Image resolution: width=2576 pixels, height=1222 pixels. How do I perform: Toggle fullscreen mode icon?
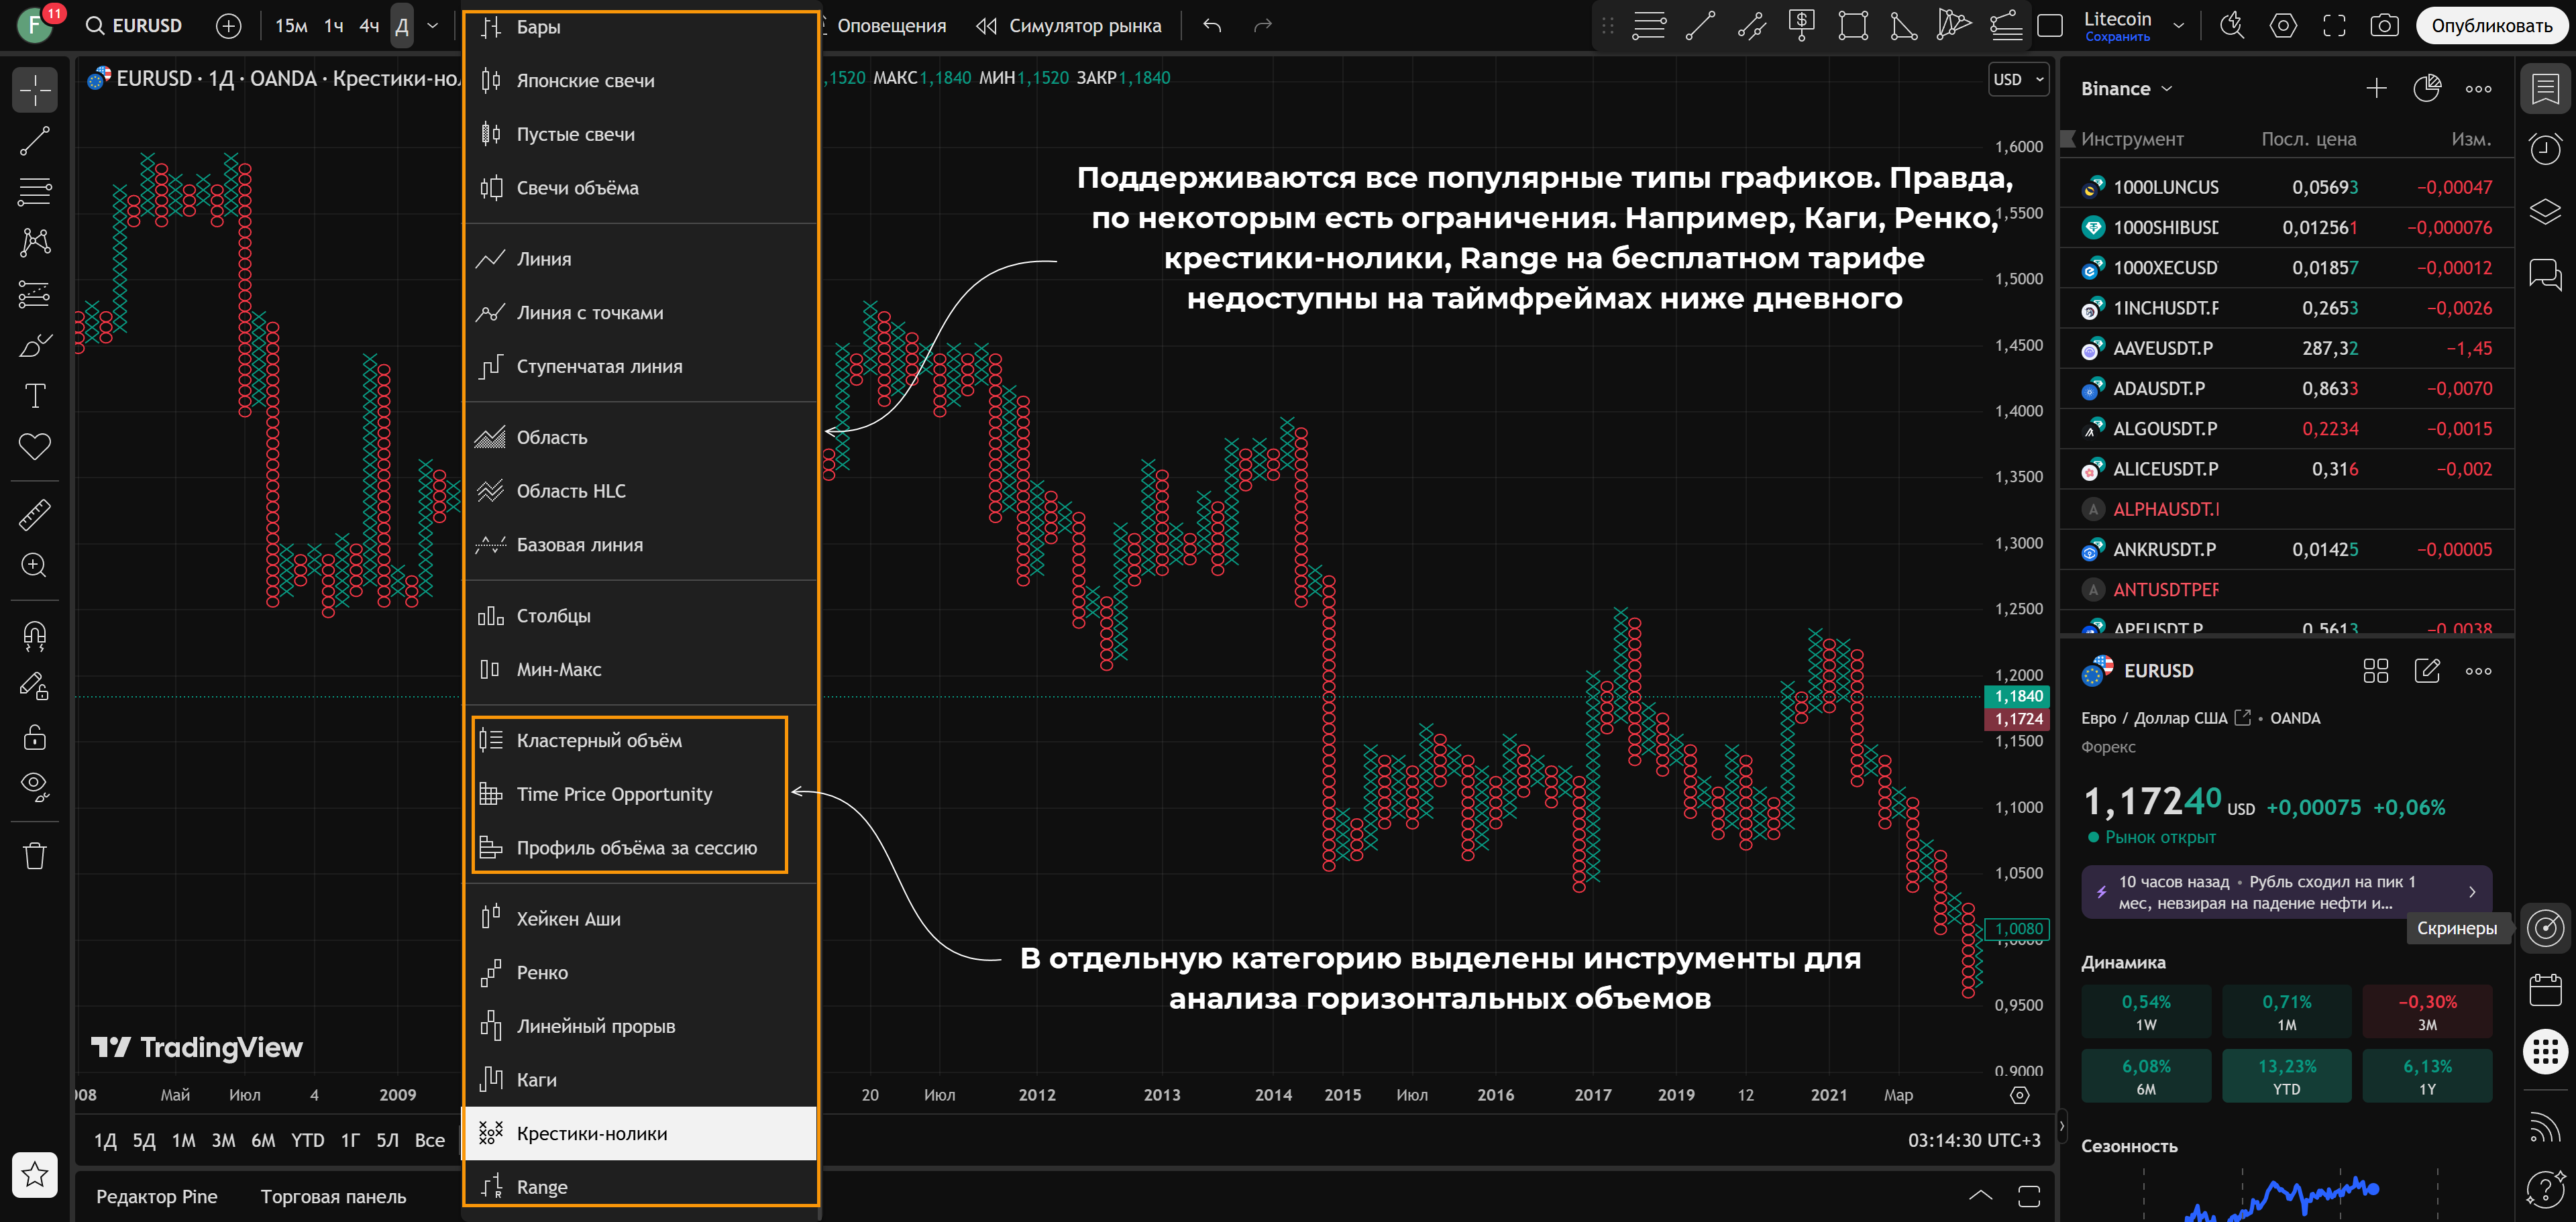[2334, 26]
